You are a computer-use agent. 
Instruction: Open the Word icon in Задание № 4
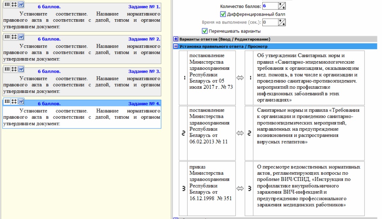tap(21, 101)
